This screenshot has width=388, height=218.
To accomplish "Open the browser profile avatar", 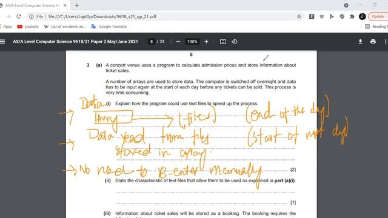I will click(363, 16).
